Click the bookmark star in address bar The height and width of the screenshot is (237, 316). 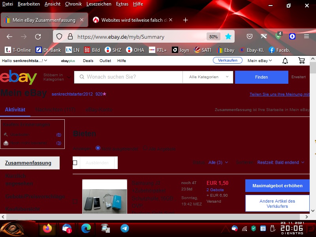(228, 36)
